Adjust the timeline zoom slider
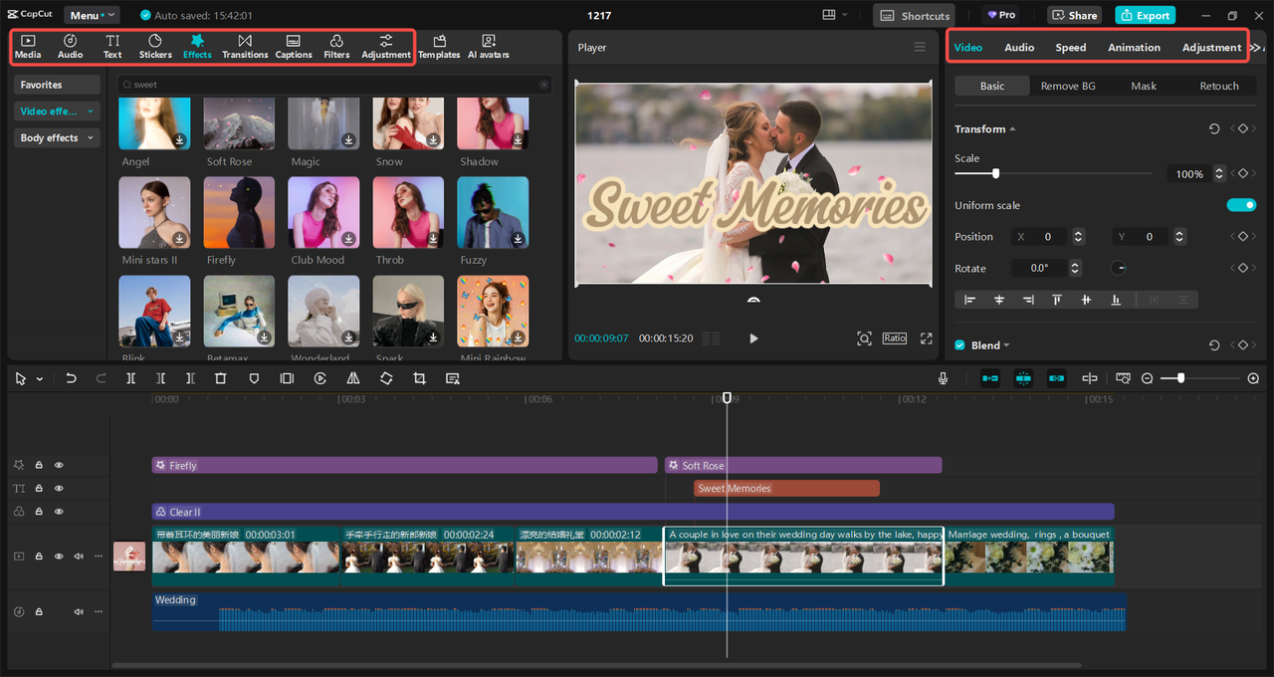This screenshot has width=1274, height=677. [x=1180, y=378]
